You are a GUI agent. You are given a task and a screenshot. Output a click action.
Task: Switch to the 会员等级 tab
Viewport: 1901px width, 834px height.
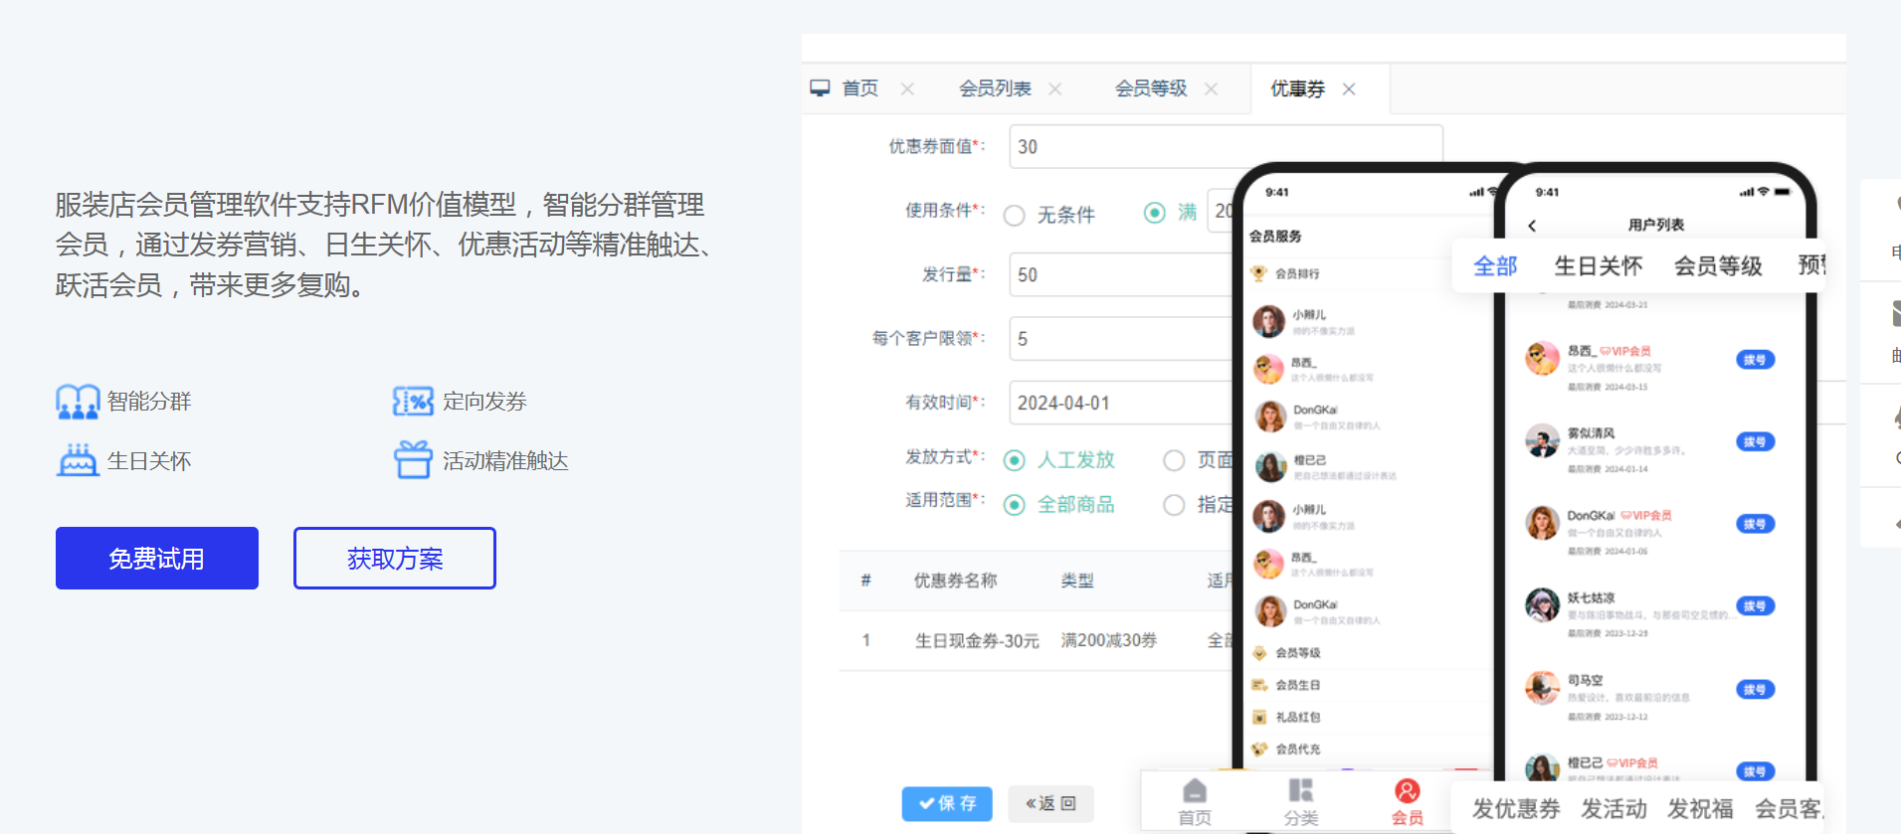coord(1151,88)
